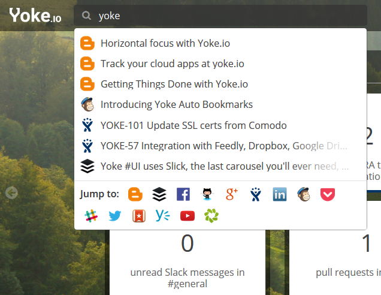381x295 pixels.
Task: Select "Horizontal focus with Yoke.io" result
Action: [165, 43]
